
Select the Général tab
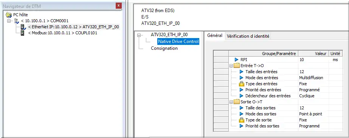[x=214, y=35]
